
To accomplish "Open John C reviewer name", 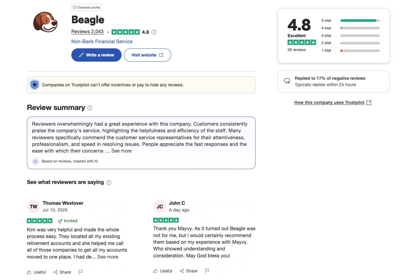I will [x=177, y=203].
